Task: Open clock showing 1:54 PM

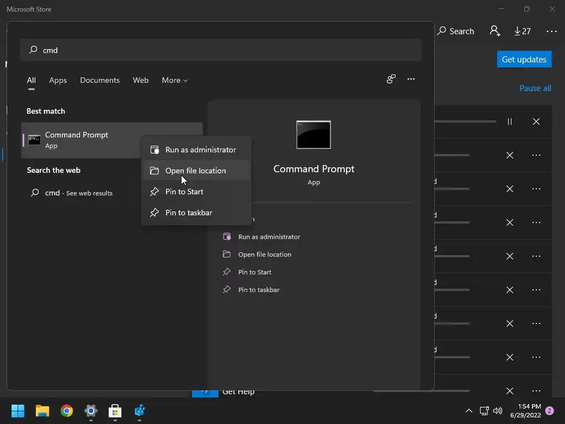Action: tap(525, 411)
